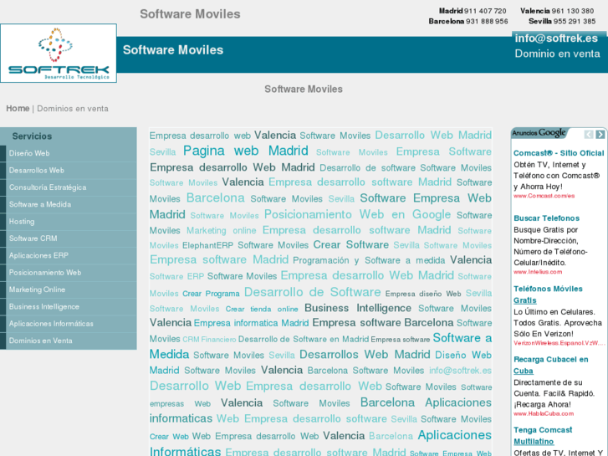This screenshot has height=456, width=608.
Task: Open Dominios en venta breadcrumb link
Action: pos(73,108)
